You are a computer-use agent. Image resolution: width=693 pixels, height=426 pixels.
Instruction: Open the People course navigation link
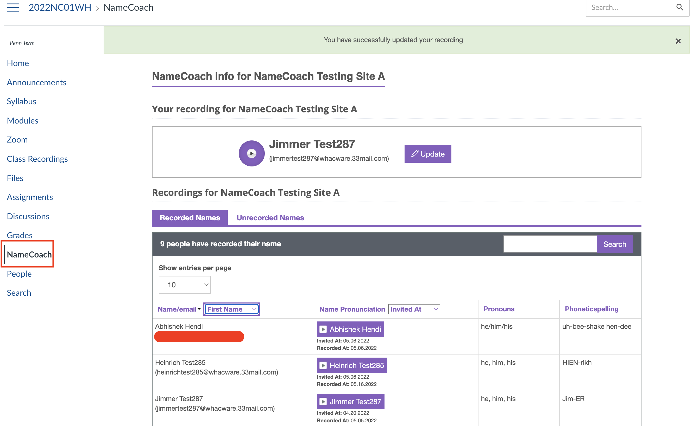coord(19,274)
